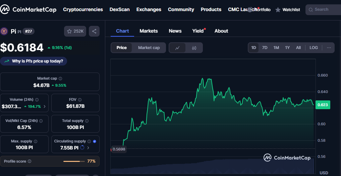Click in the Search input field
Image resolution: width=341 pixels, height=176 pixels.
click(324, 10)
